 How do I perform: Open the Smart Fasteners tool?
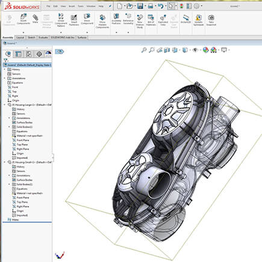(74, 20)
